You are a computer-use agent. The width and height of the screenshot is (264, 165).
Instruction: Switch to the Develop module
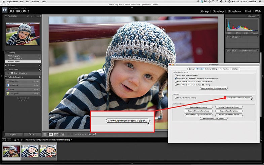[218, 11]
